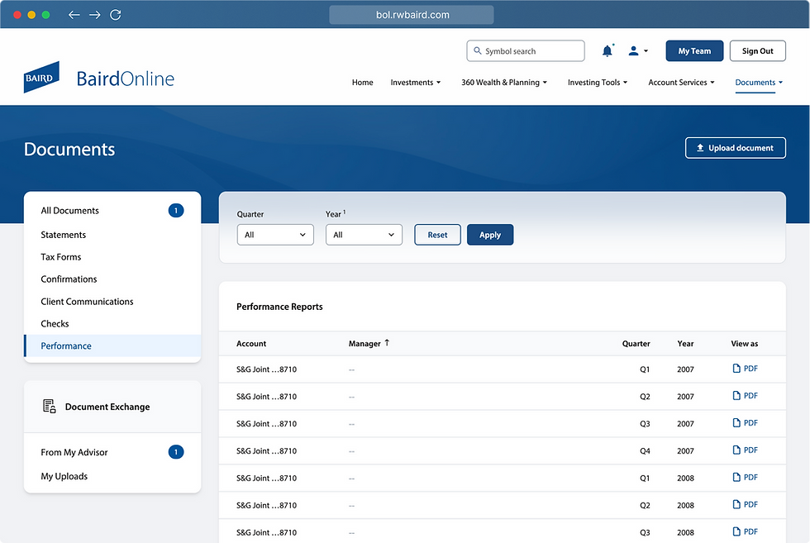
Task: Open PDF icon for Q1 2007 report
Action: (x=736, y=369)
